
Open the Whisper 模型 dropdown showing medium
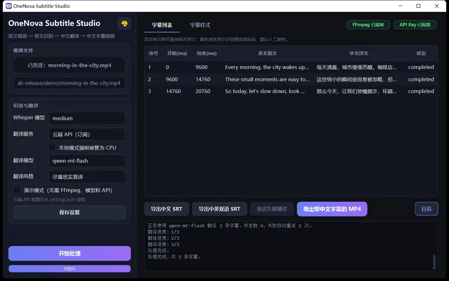(x=87, y=118)
